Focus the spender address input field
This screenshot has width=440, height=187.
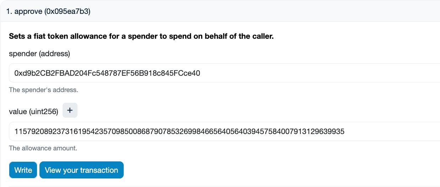pyautogui.click(x=224, y=73)
